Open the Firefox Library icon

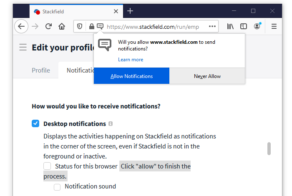(230, 26)
